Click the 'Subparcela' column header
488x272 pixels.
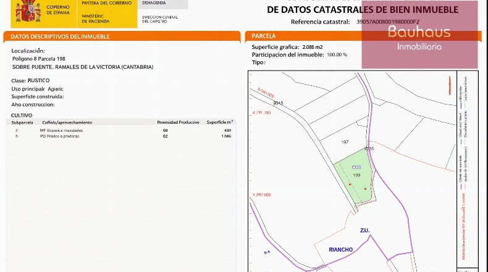coord(22,122)
